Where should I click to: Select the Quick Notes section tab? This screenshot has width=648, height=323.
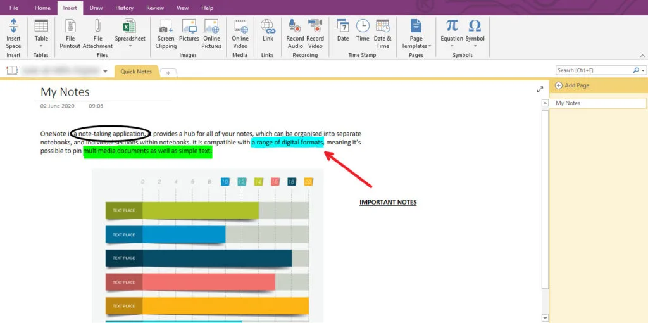click(x=137, y=72)
